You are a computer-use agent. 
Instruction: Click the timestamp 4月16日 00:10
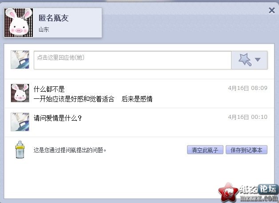(248, 117)
